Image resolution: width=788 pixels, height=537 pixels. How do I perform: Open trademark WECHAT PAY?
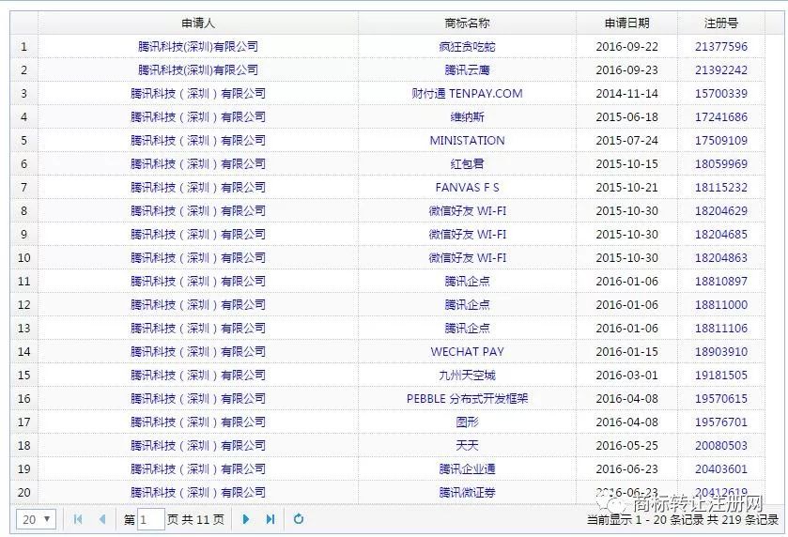click(x=467, y=352)
